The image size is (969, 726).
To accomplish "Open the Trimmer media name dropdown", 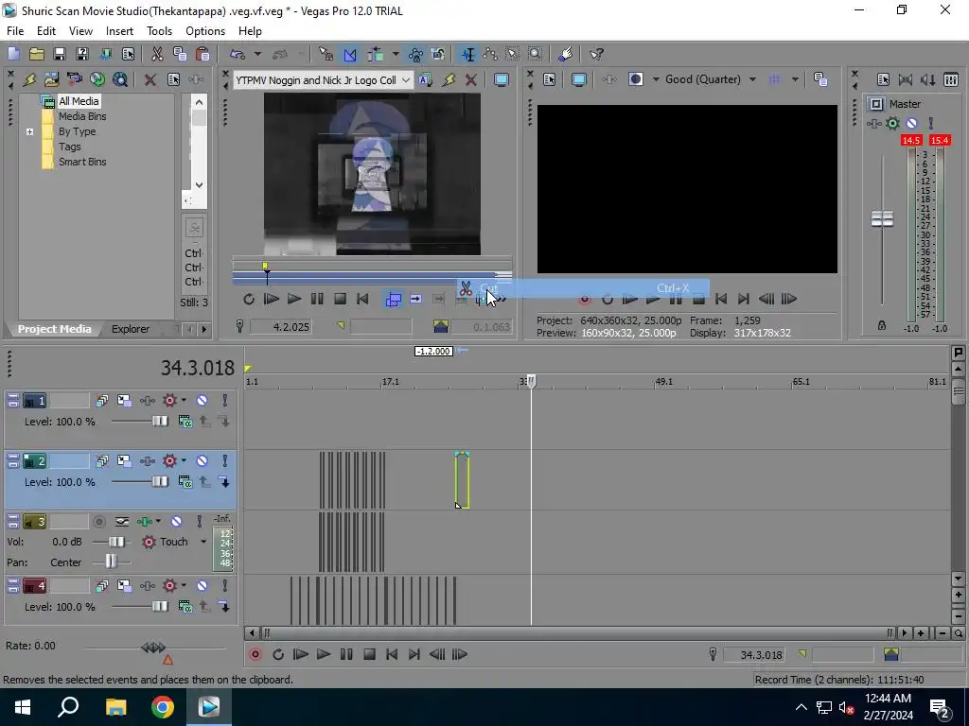I will pos(405,79).
